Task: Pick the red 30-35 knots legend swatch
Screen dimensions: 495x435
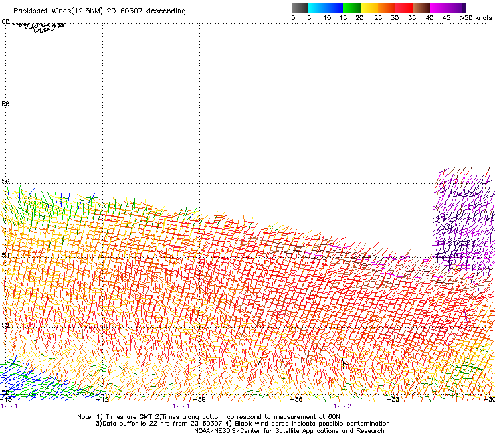Action: click(x=404, y=8)
